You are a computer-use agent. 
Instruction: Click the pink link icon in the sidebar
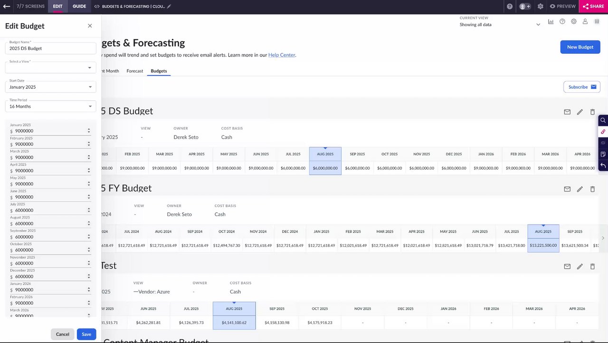[x=603, y=132]
